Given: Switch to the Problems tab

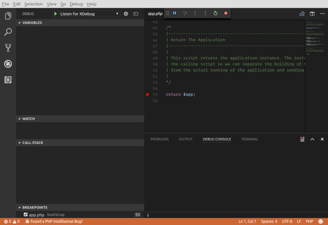Looking at the screenshot, I should pyautogui.click(x=159, y=139).
